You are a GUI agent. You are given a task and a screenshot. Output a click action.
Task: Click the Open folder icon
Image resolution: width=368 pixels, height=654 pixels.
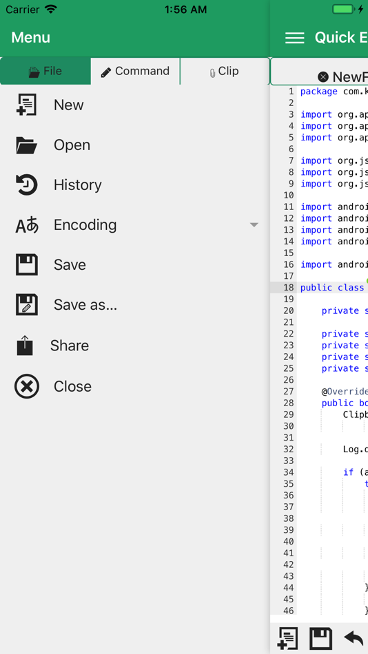tap(26, 145)
